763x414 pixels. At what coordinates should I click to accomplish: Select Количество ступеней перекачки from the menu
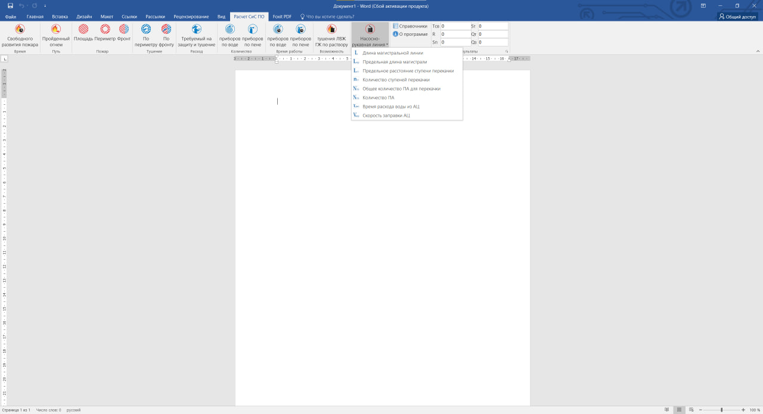click(396, 80)
